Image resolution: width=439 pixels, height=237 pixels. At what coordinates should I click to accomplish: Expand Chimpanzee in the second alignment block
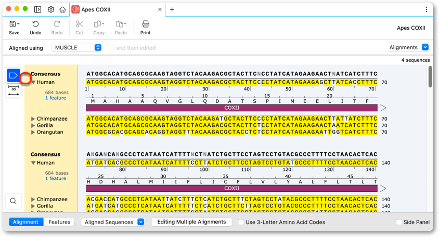point(33,199)
